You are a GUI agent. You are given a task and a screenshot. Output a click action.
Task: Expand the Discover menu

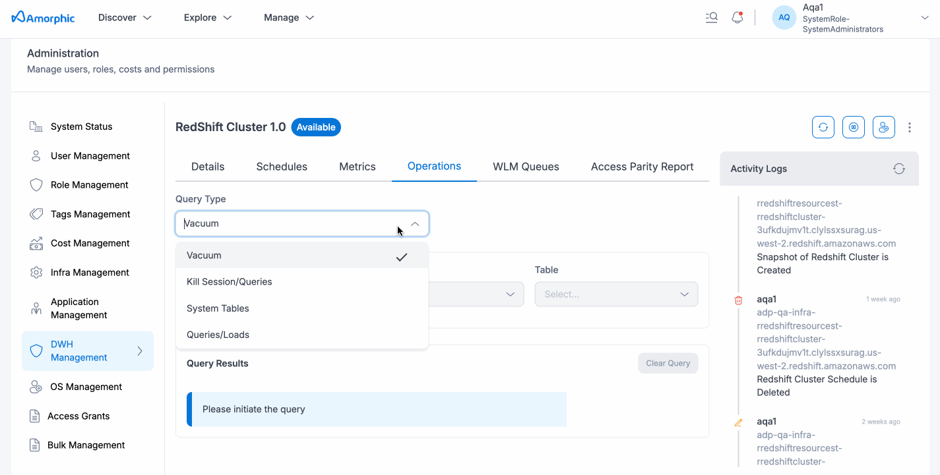[x=125, y=18]
